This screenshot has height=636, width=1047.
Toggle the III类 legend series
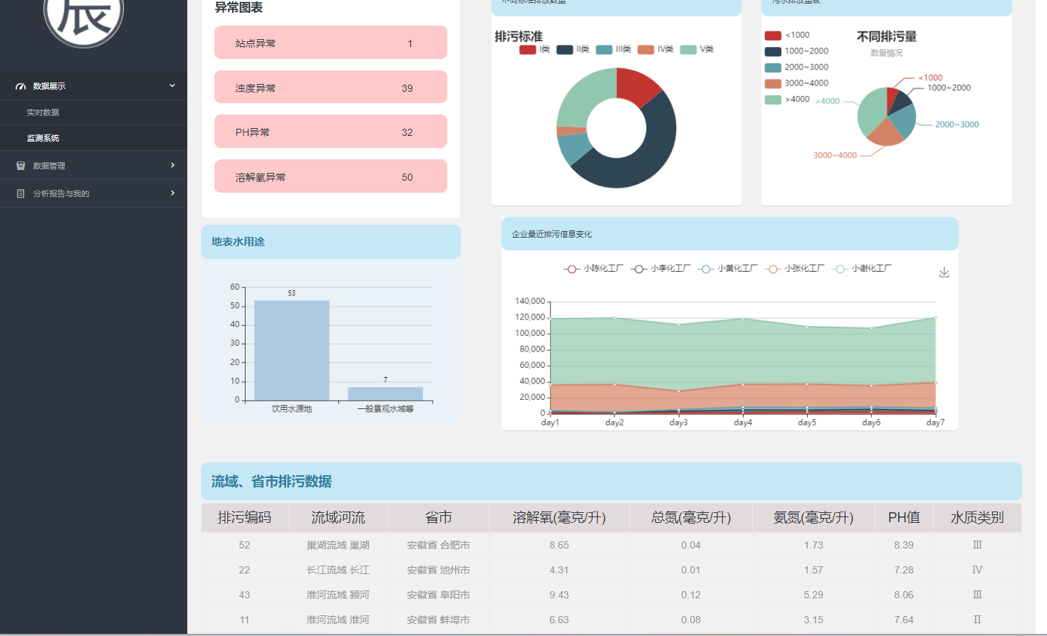click(x=613, y=49)
